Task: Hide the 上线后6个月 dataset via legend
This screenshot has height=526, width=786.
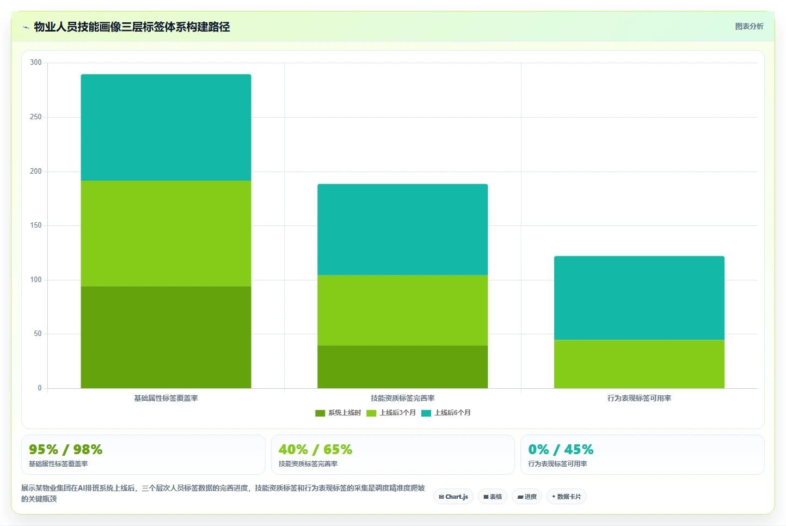Action: [446, 413]
